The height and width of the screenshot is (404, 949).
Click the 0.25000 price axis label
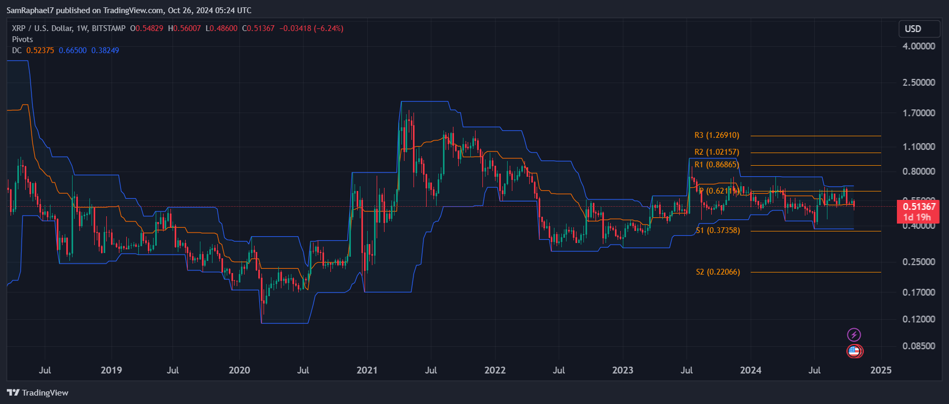919,262
